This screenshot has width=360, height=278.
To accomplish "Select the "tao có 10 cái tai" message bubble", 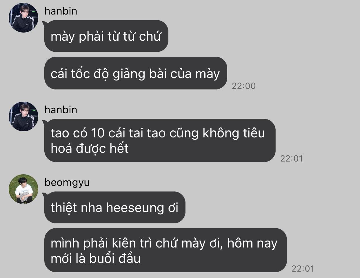I will (x=160, y=140).
